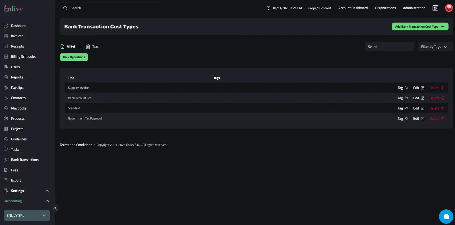Open the Tasks sidebar icon
This screenshot has height=225, width=455.
point(6,149)
